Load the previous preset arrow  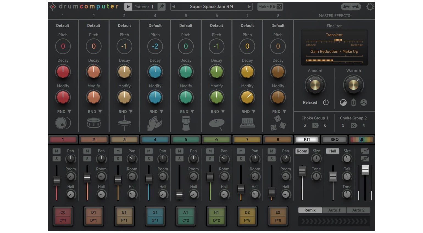point(174,7)
